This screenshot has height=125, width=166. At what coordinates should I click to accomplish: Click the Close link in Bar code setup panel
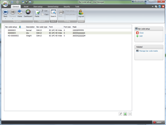click(x=141, y=33)
